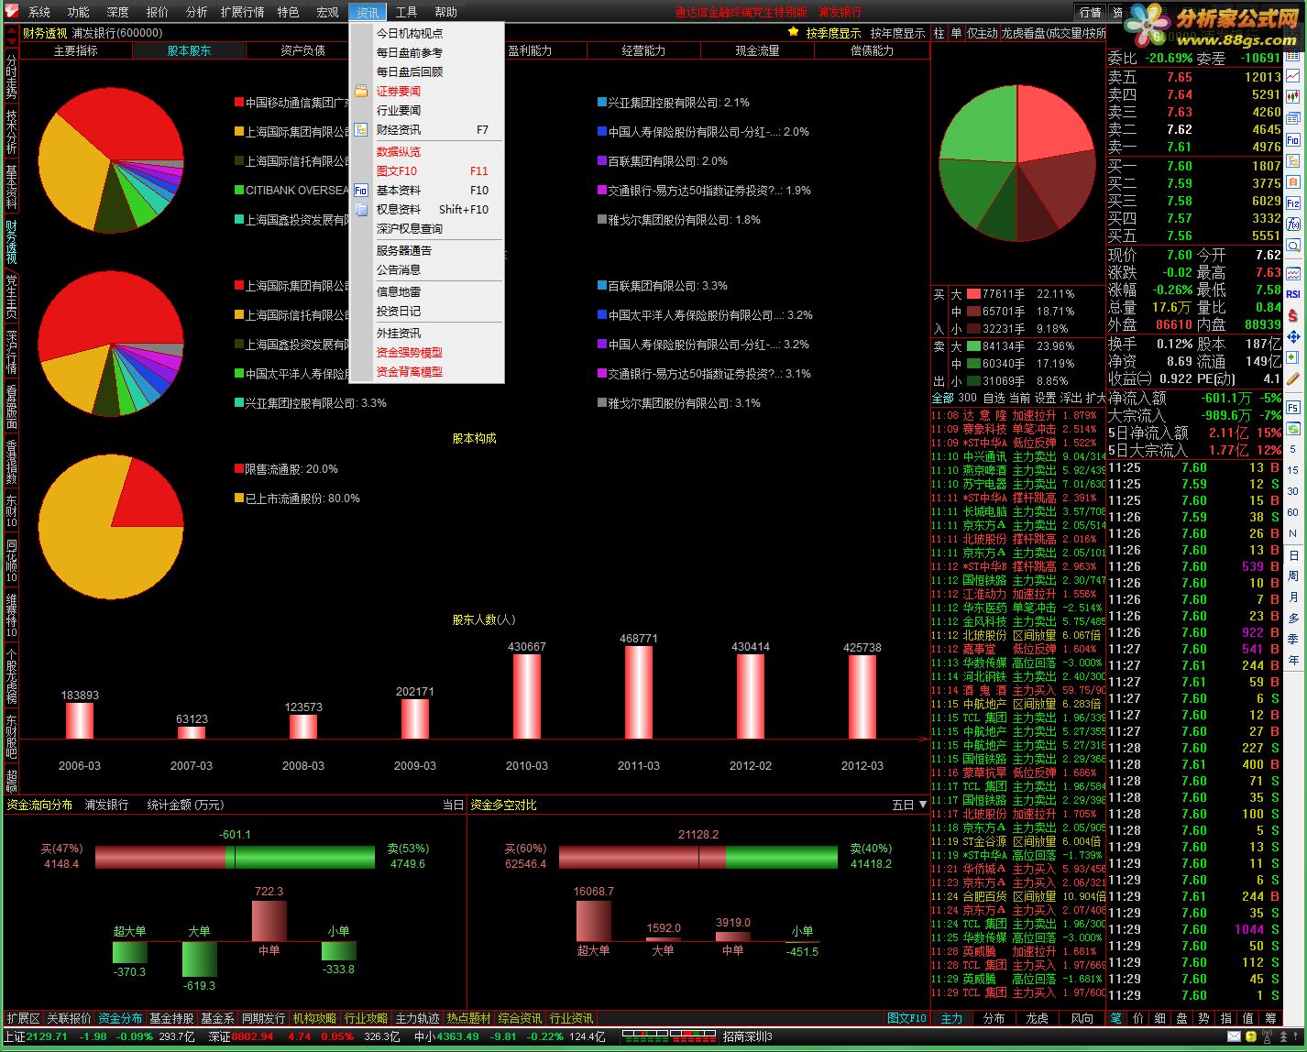Image resolution: width=1307 pixels, height=1052 pixels.
Task: Toggle 按年度显示 annual display
Action: coord(897,33)
